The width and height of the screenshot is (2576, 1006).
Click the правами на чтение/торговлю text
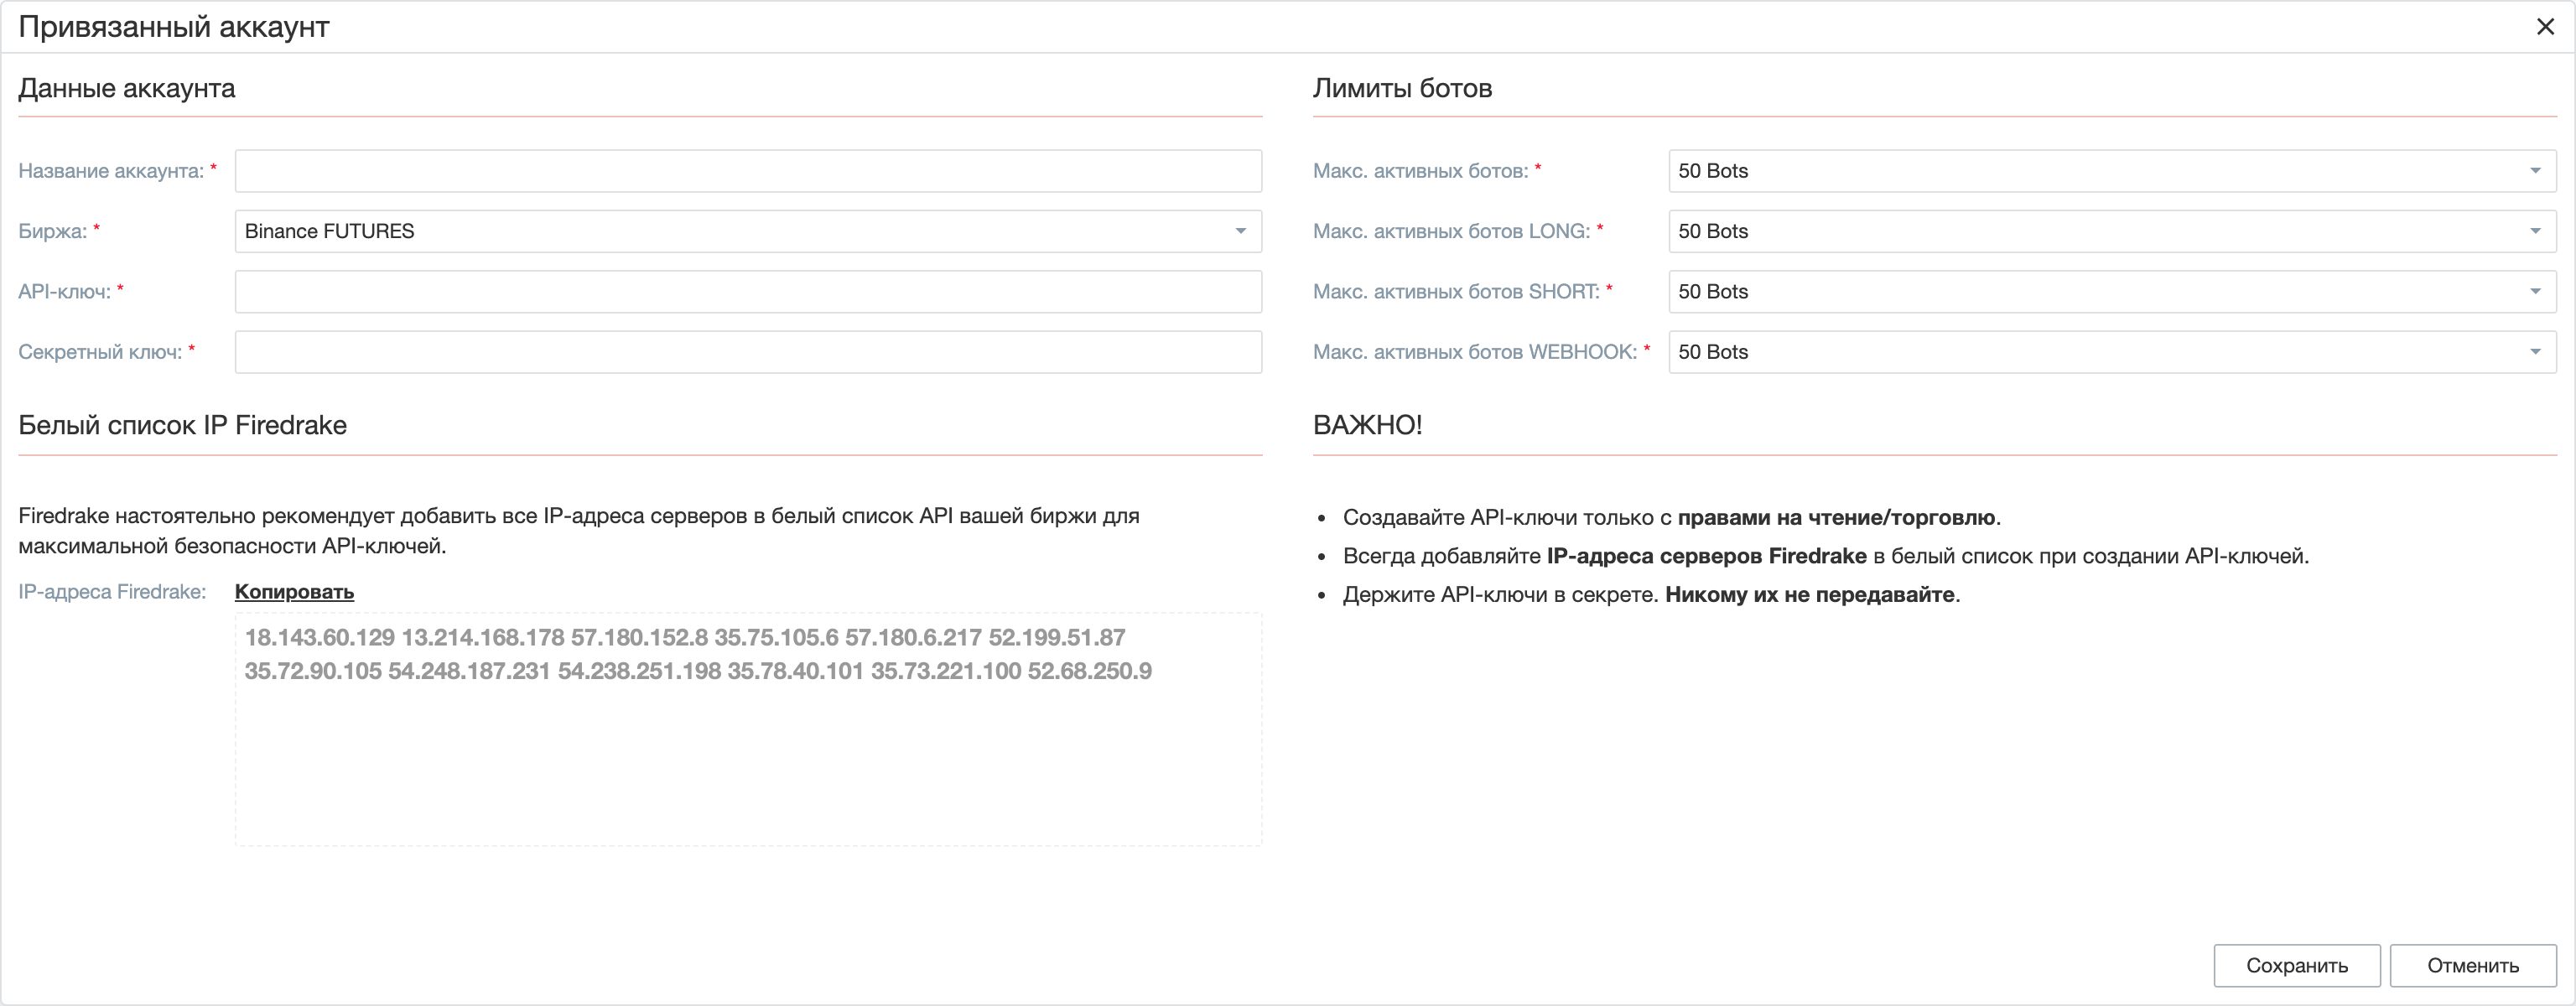pyautogui.click(x=1836, y=517)
